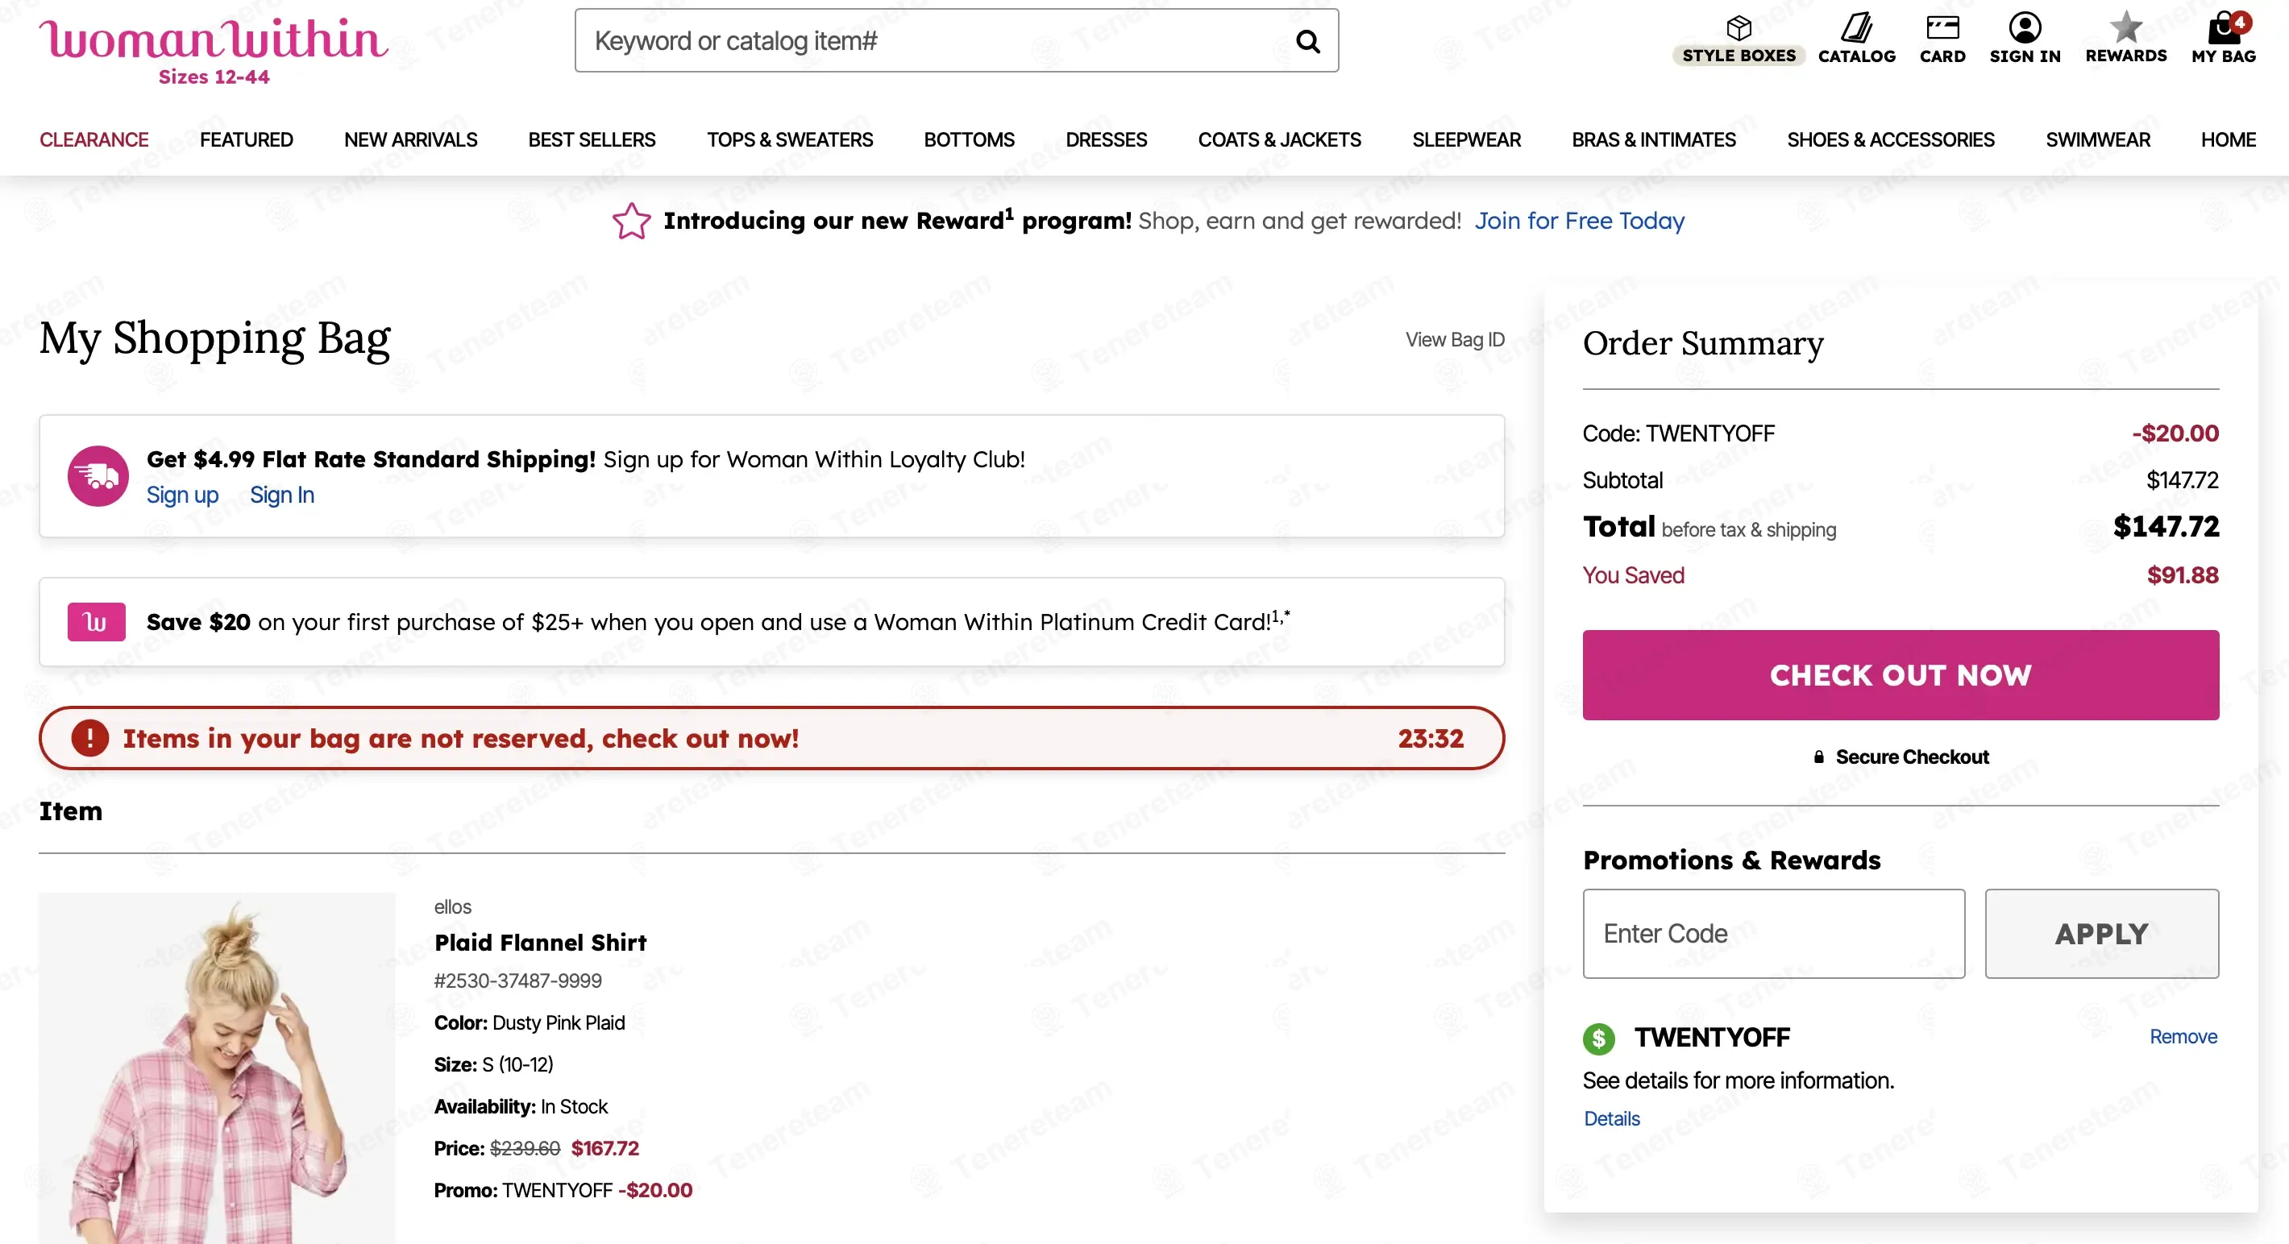Open the Shoes & Accessories menu
The height and width of the screenshot is (1244, 2289).
pos(1890,139)
